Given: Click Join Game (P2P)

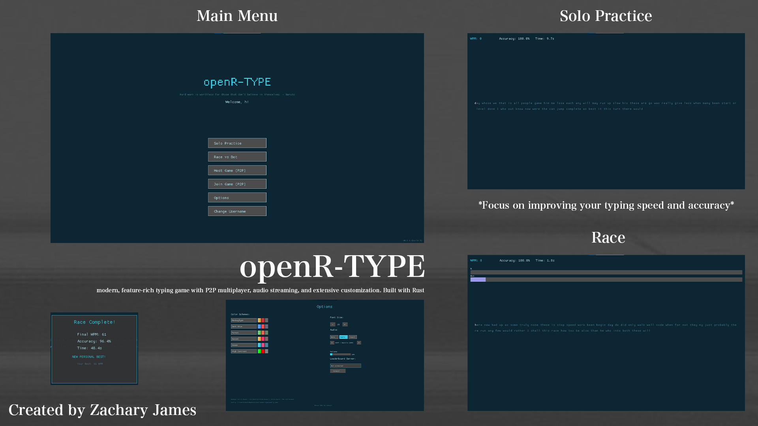Looking at the screenshot, I should (x=237, y=184).
